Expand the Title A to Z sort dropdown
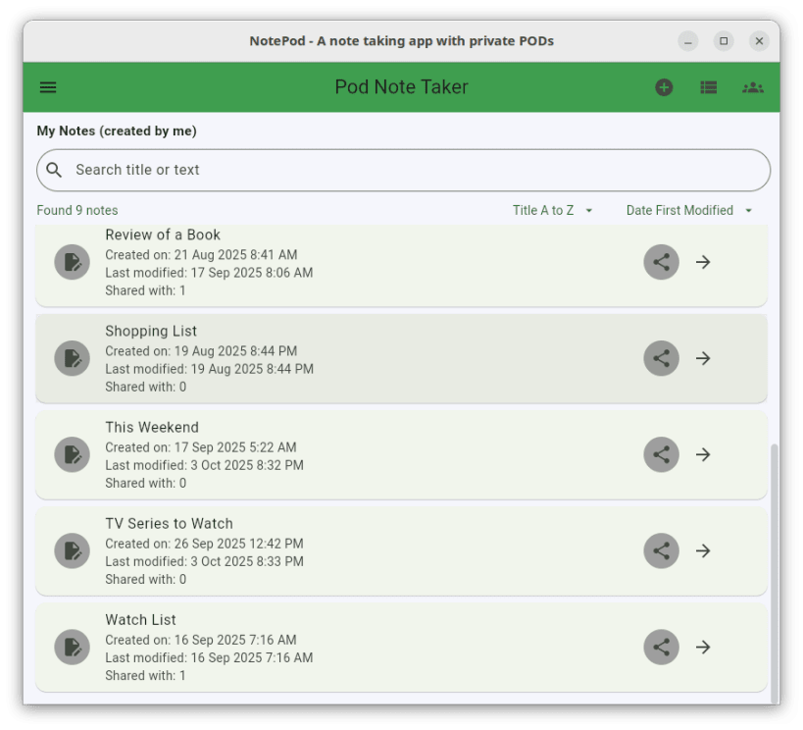This screenshot has height=730, width=803. pos(553,210)
